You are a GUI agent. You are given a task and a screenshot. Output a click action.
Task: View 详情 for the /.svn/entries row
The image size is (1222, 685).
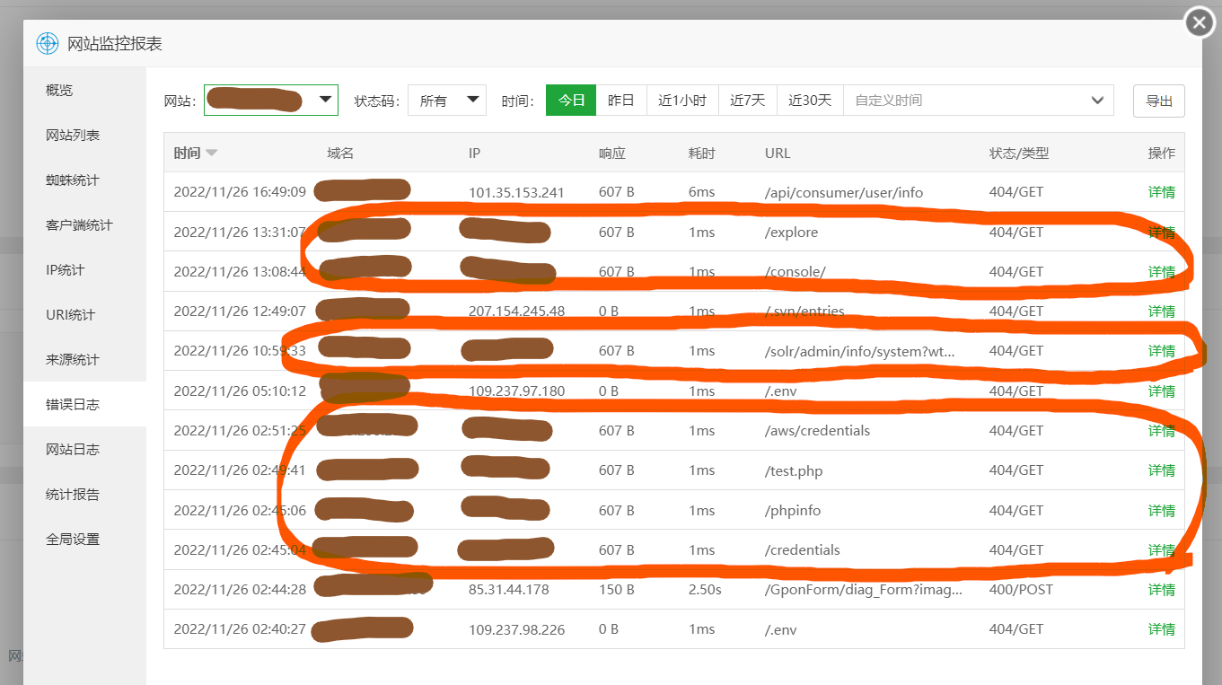pyautogui.click(x=1161, y=312)
